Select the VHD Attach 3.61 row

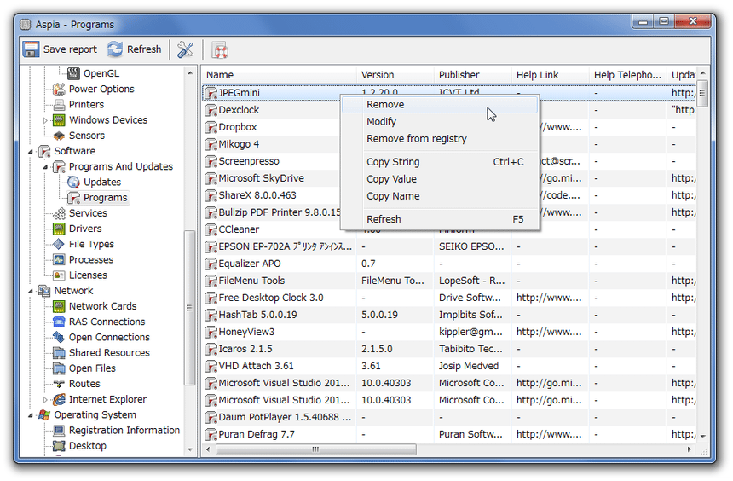(449, 367)
